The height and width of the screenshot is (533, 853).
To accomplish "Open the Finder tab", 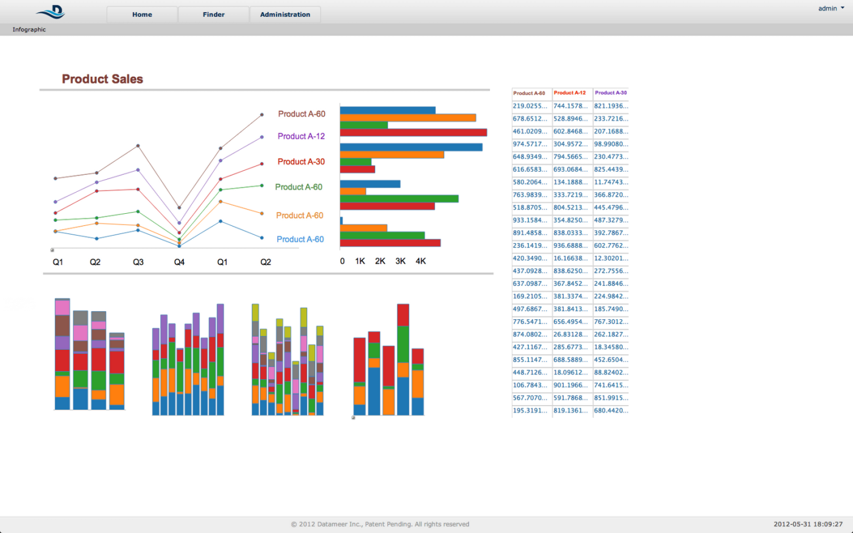I will coord(213,15).
